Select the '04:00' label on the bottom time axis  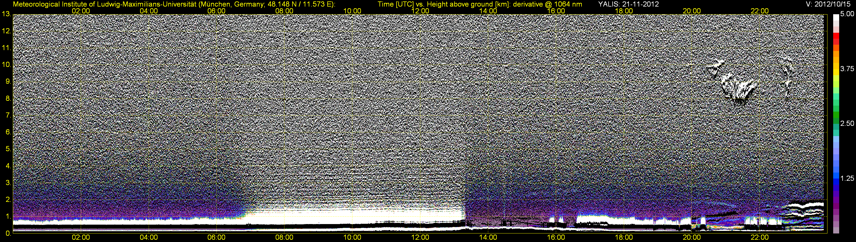point(149,238)
